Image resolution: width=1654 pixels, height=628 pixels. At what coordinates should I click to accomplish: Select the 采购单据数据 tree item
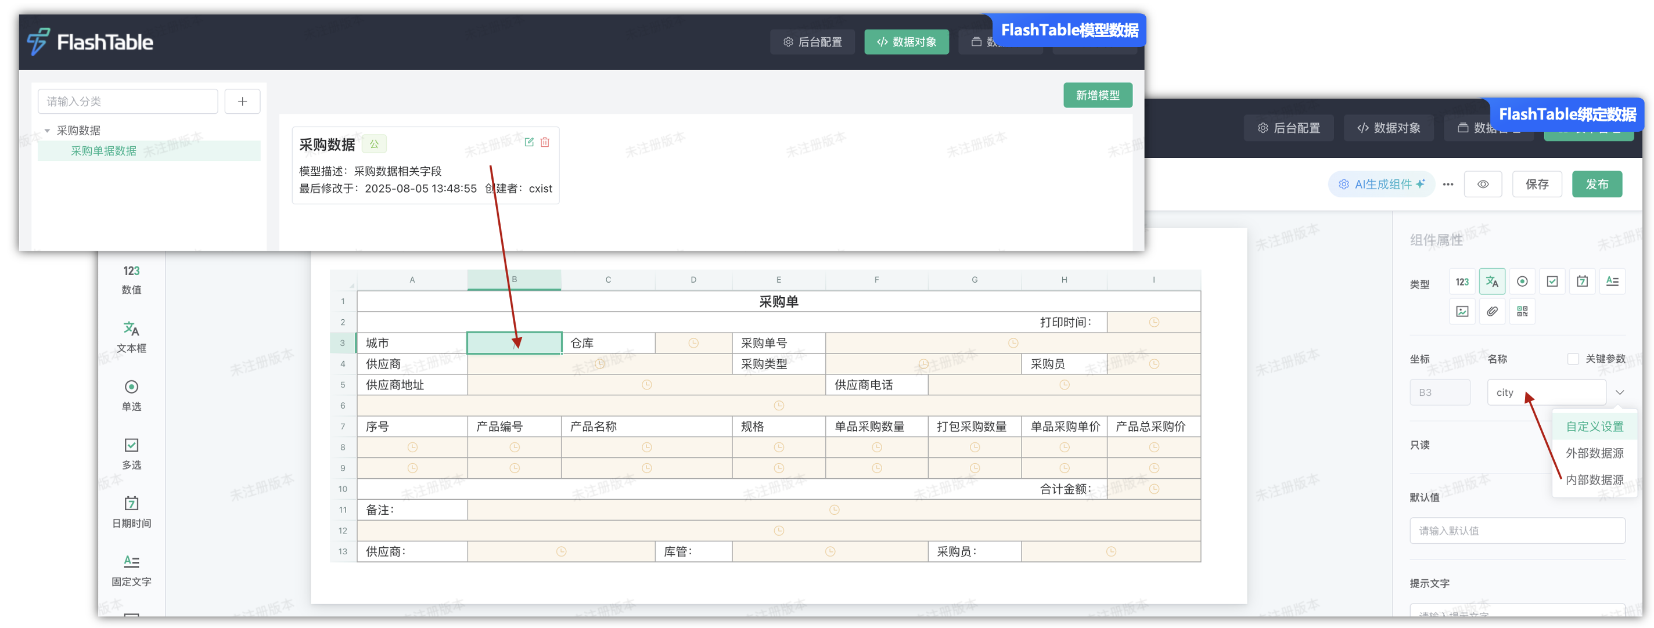pos(149,151)
